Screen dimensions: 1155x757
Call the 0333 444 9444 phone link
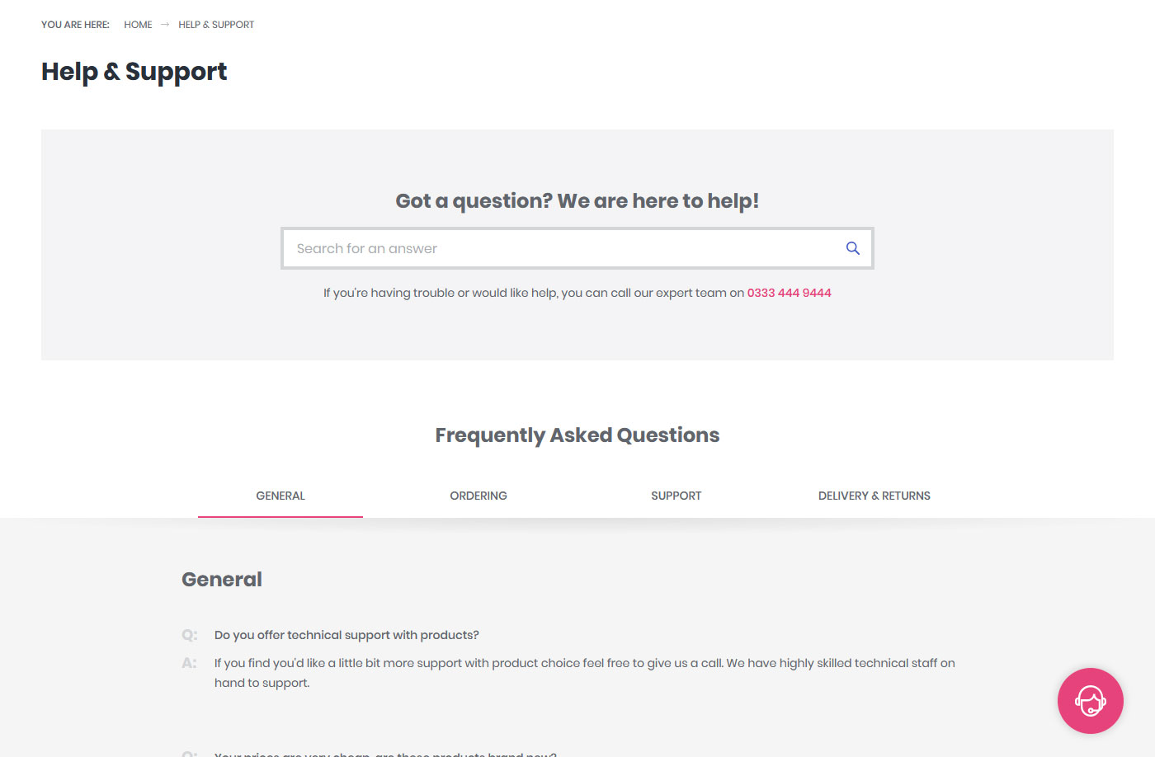[x=789, y=293]
